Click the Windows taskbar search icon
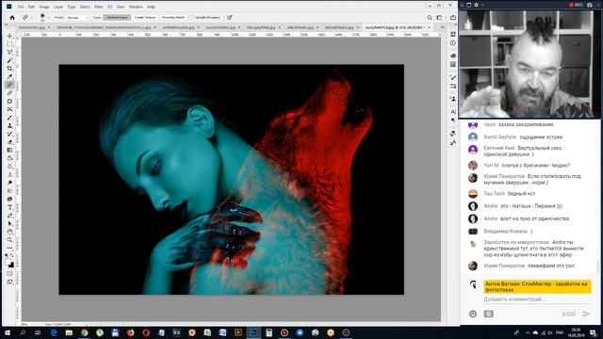 point(23,332)
